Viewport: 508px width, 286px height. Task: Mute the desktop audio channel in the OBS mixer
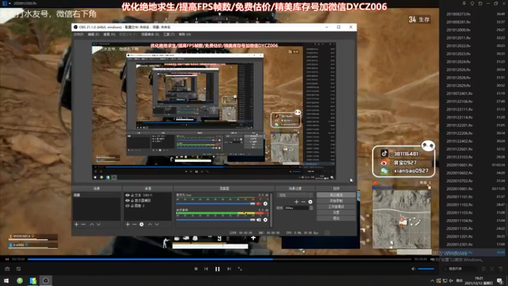pyautogui.click(x=258, y=220)
